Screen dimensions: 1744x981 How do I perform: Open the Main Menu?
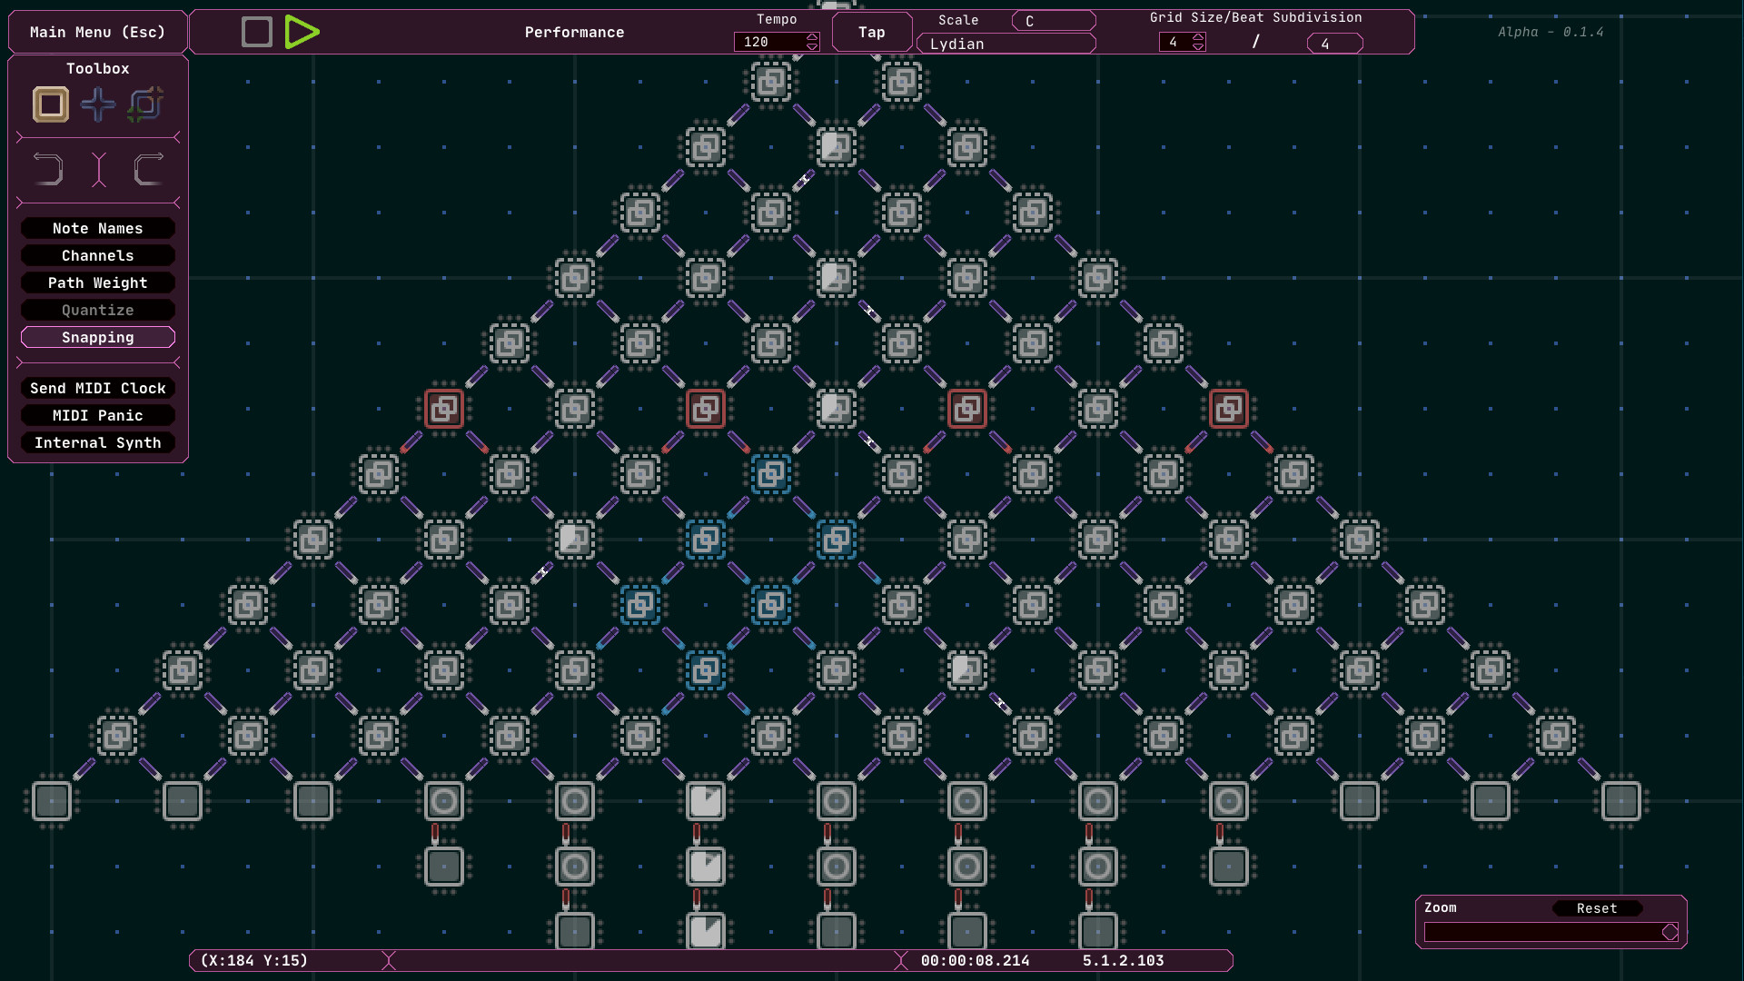coord(96,32)
